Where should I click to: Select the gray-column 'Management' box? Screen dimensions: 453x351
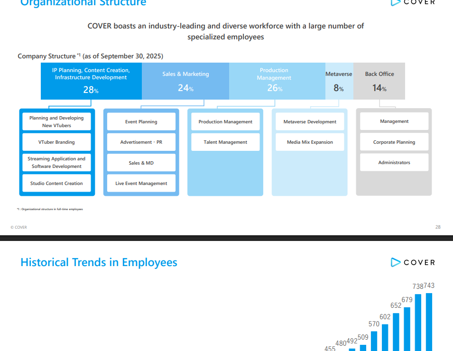[x=394, y=121]
